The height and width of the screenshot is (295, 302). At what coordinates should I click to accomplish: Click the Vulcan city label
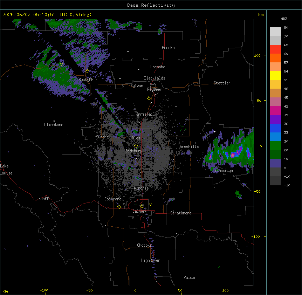click(190, 277)
